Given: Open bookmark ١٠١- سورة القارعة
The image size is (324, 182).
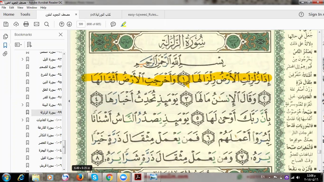Looking at the screenshot, I should coord(50,128).
